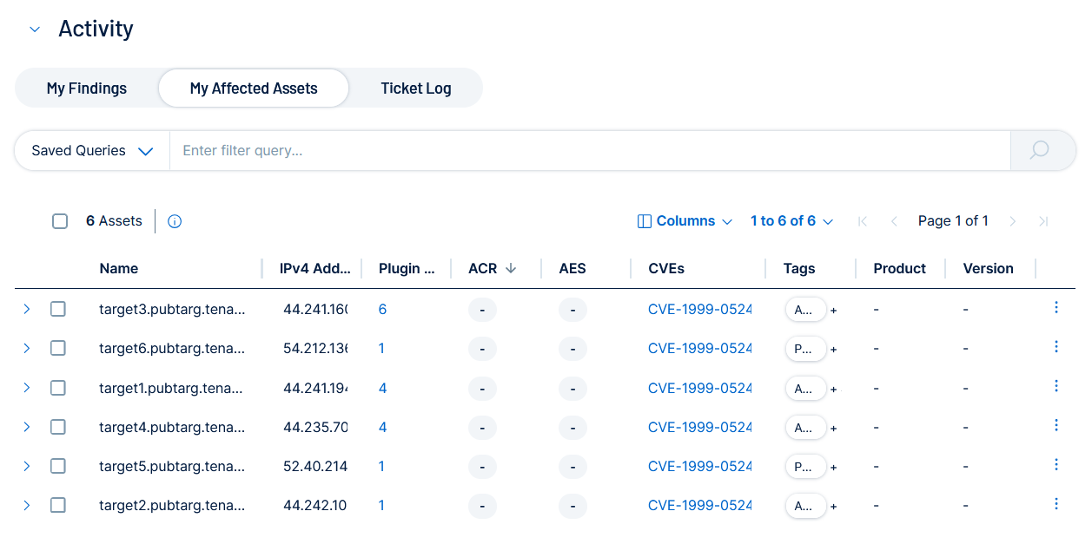Click the info icon beside 6 Assets
This screenshot has height=544, width=1092.
pos(175,221)
